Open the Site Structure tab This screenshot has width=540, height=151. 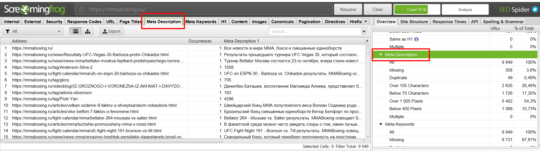pyautogui.click(x=414, y=22)
